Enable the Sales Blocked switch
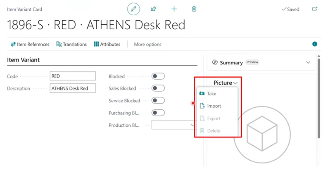 tap(158, 88)
